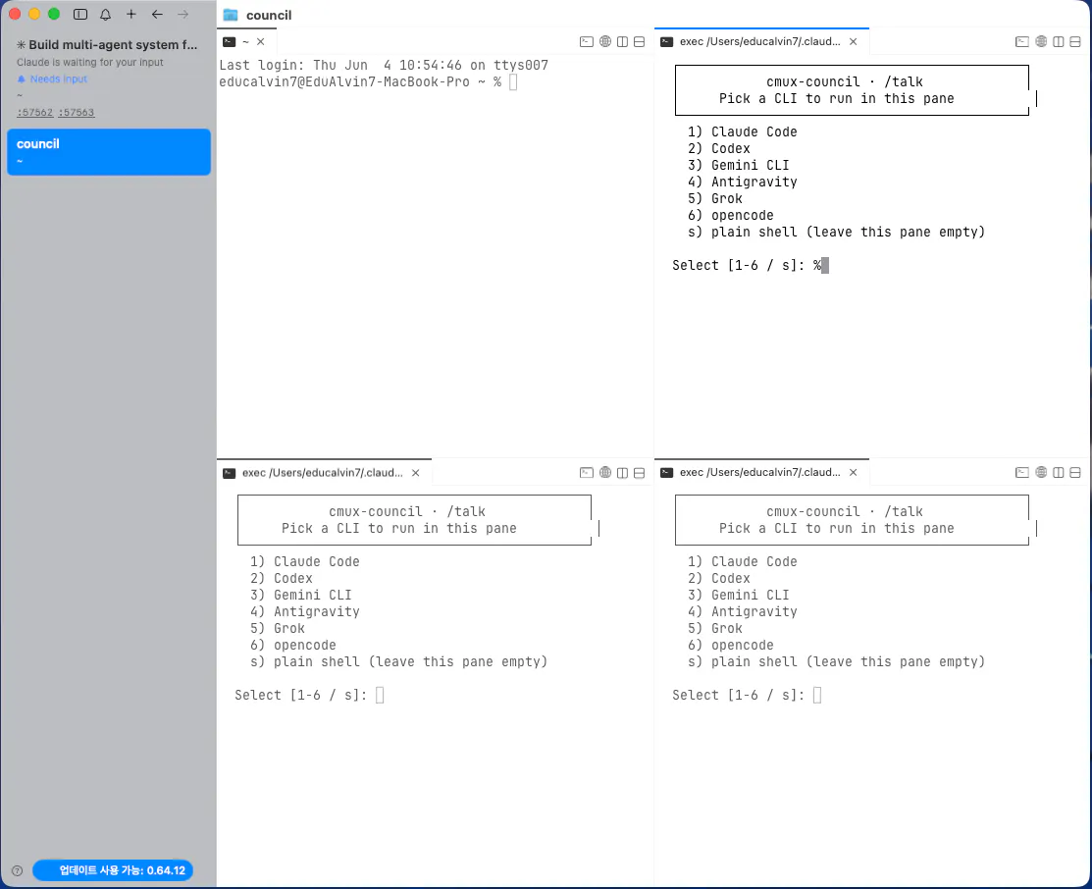
Task: Split the bottom-right pane to the right
Action: coord(1059,472)
